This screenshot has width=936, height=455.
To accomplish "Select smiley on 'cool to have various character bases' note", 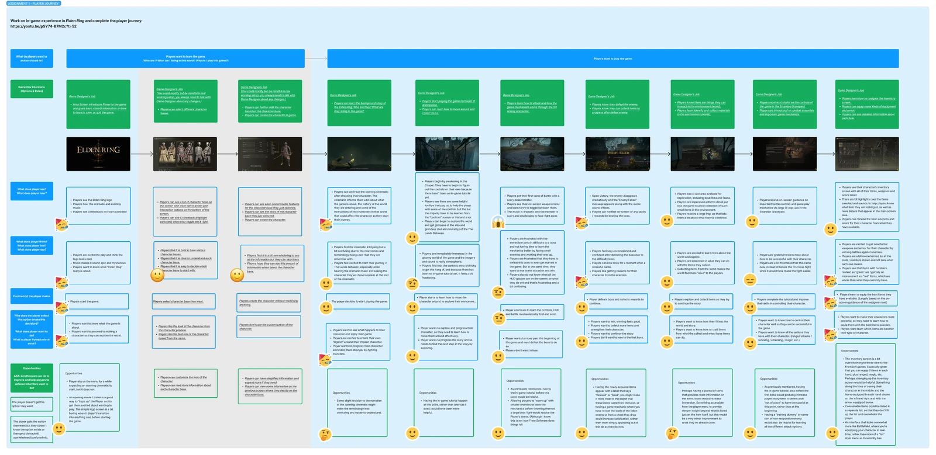I will tap(157, 275).
